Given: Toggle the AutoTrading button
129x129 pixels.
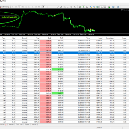Looking at the screenshot, I should pos(5,7).
